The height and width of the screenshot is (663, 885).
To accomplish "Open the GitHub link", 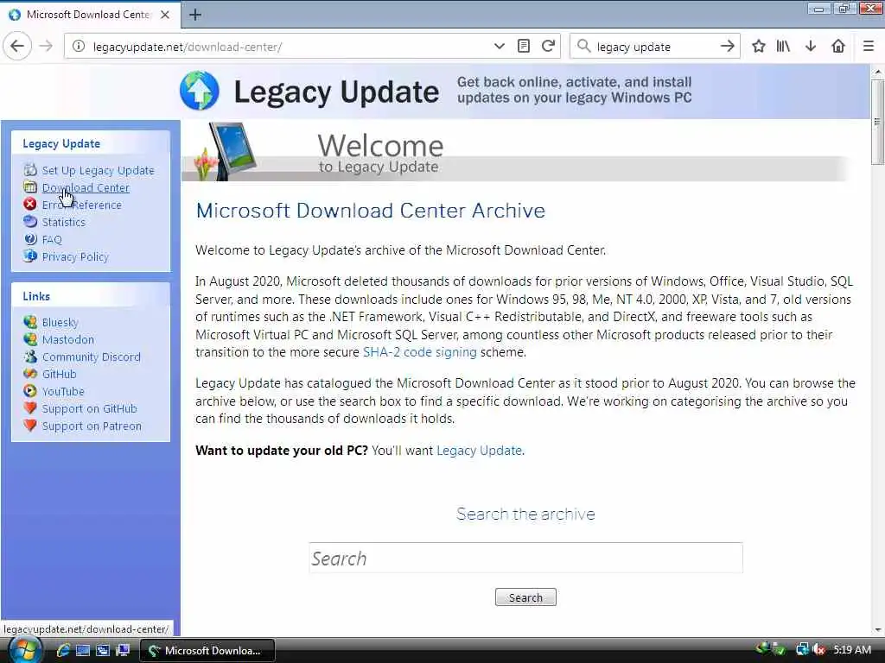I will 60,375.
